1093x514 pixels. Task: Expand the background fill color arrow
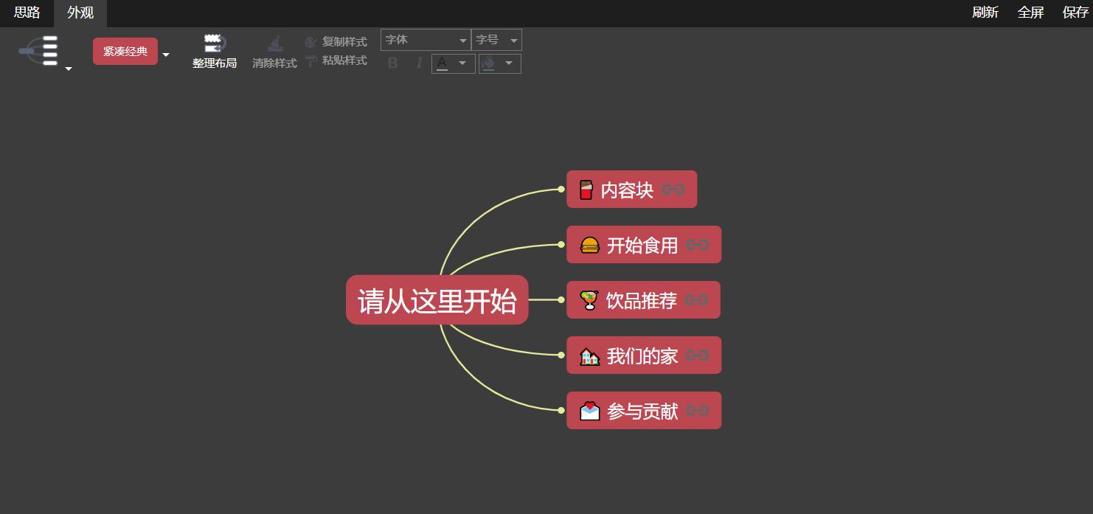click(508, 63)
